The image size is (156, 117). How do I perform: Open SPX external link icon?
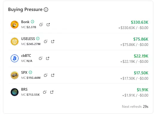(x=53, y=75)
